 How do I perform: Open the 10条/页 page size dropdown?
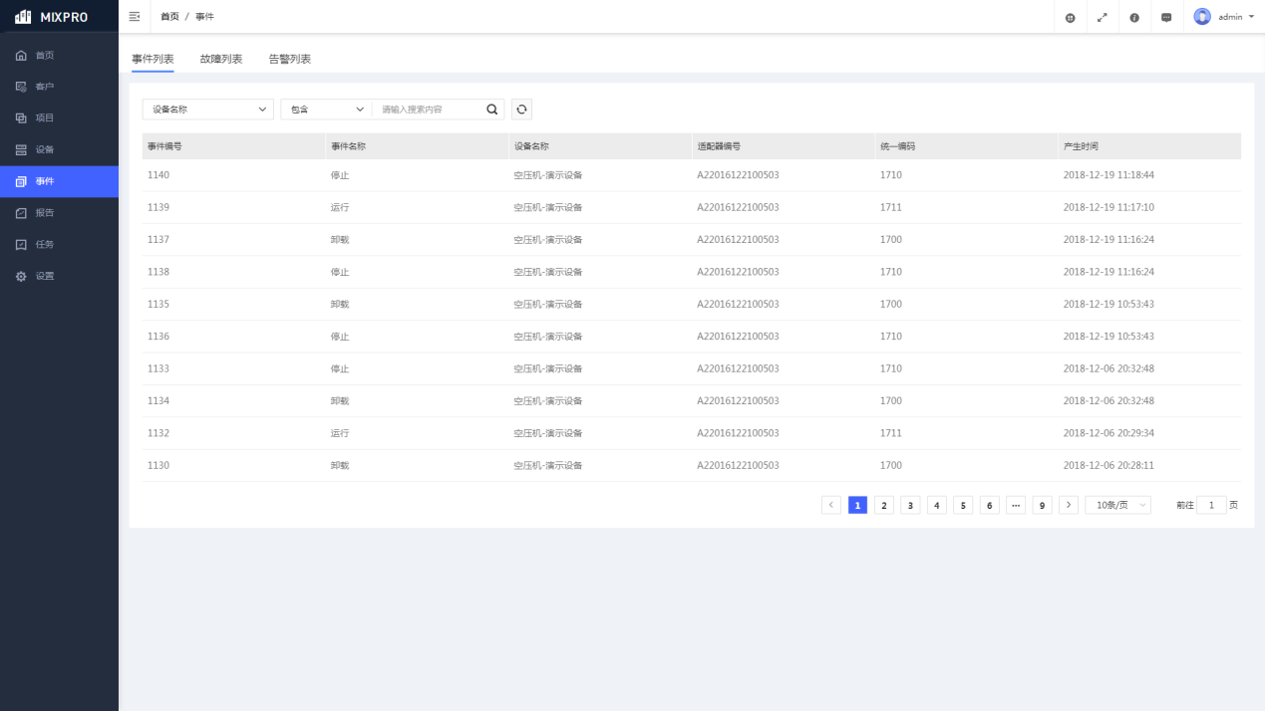click(x=1117, y=505)
